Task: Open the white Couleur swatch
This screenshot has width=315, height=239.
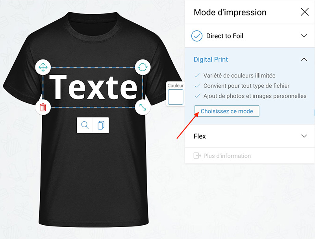Action: (x=176, y=97)
